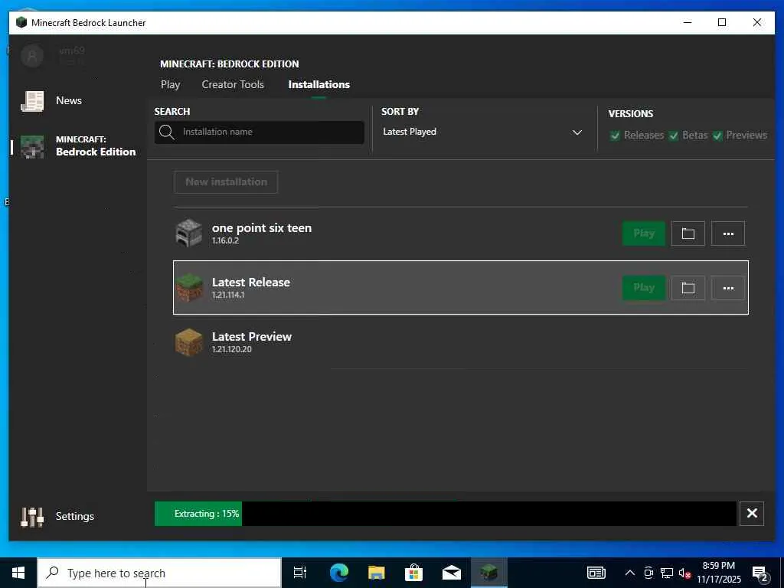
Task: Open Task View on the taskbar
Action: click(299, 573)
